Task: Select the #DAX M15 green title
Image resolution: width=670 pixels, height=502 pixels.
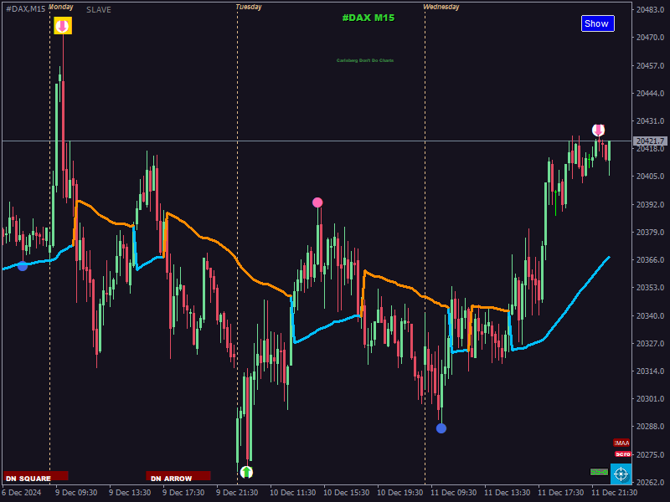Action: pyautogui.click(x=368, y=18)
